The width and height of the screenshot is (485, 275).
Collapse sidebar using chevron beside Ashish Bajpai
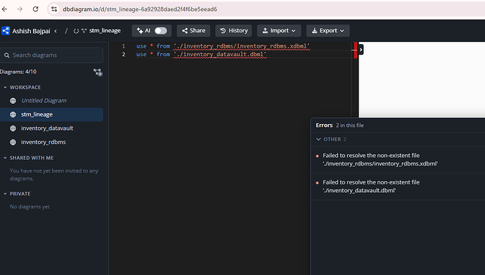[x=56, y=31]
